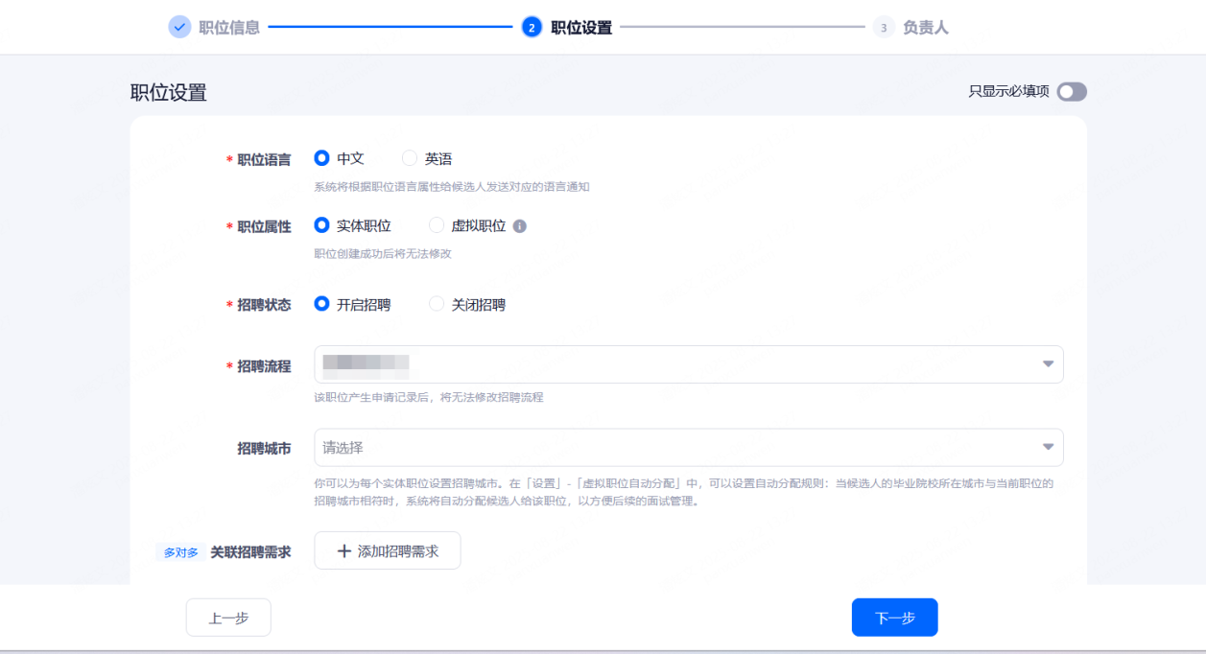Click the info icon beside 虚拟职位
This screenshot has width=1206, height=654.
click(x=520, y=226)
